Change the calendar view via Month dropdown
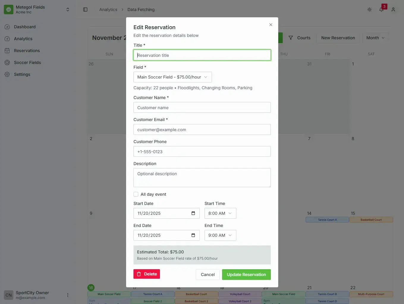Viewport: 404px width, 304px height. coord(375,38)
